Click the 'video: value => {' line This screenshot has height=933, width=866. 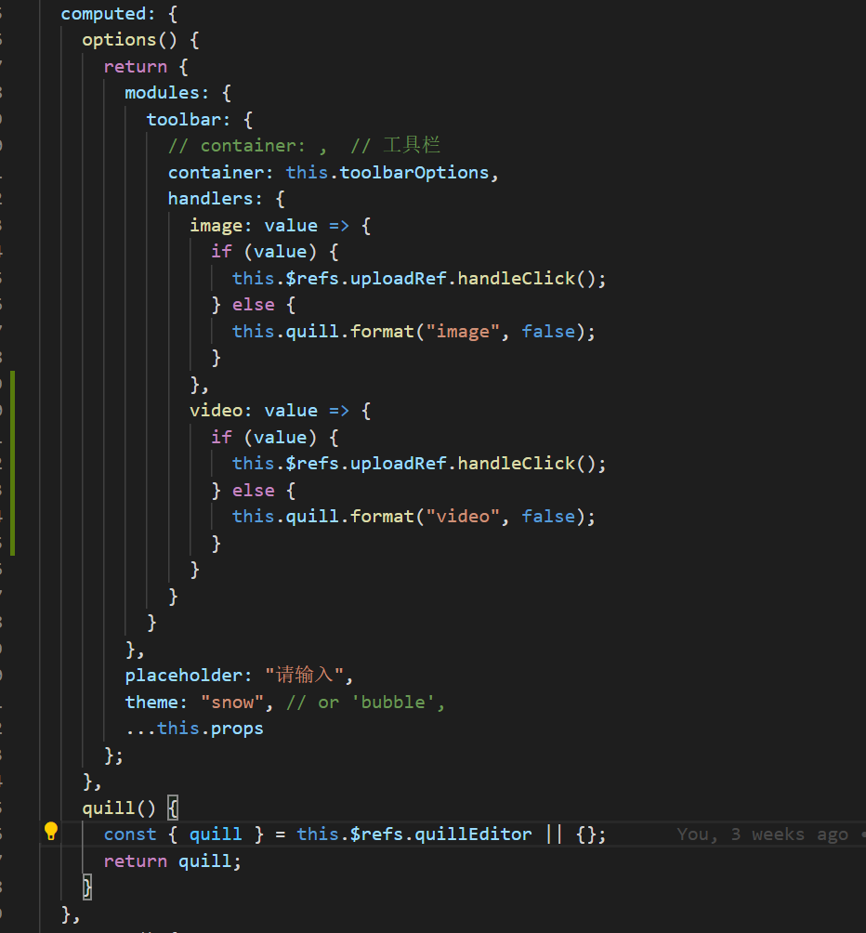tap(280, 411)
